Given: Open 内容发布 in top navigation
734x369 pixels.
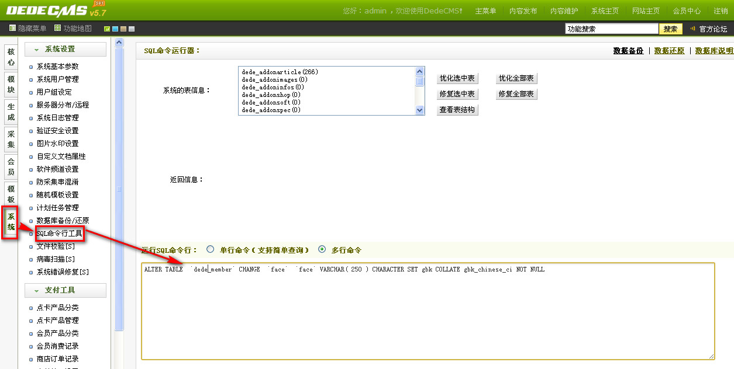Looking at the screenshot, I should click(x=523, y=11).
